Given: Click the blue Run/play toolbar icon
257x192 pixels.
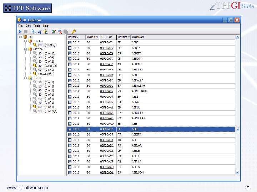Looking at the screenshot, I should (x=20, y=32).
